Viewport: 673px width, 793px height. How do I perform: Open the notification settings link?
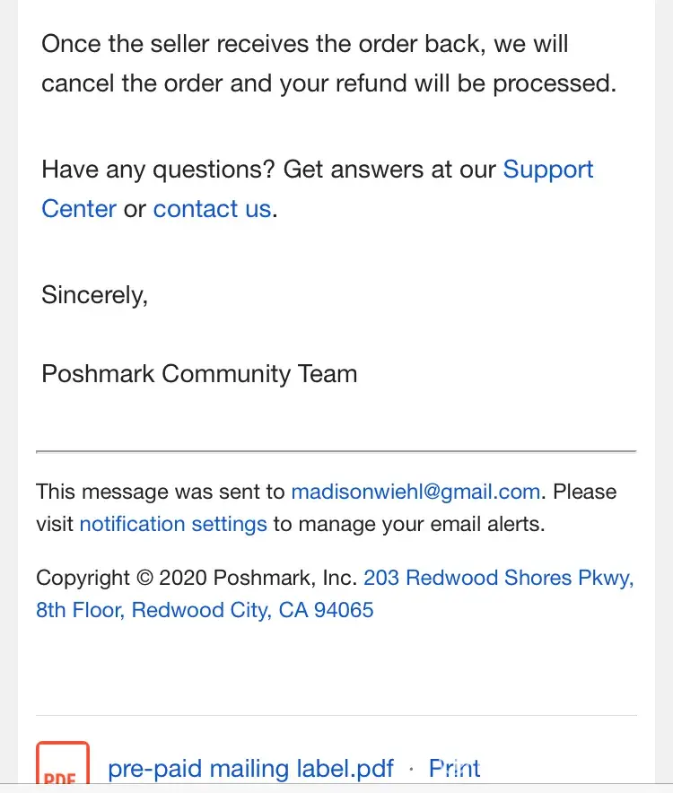173,524
